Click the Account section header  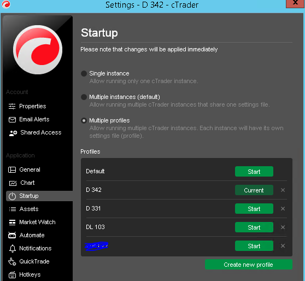click(17, 92)
